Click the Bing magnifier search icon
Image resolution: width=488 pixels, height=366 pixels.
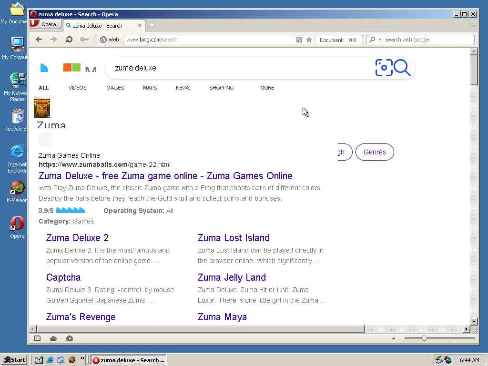pos(402,68)
